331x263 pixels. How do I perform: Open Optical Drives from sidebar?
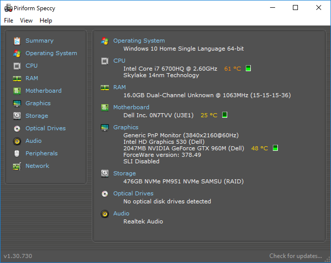pos(45,128)
